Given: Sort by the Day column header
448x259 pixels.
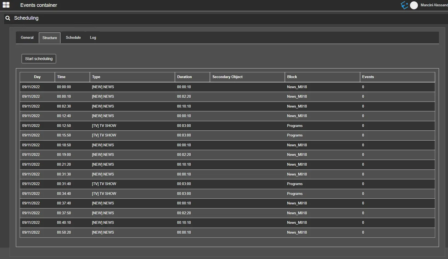Looking at the screenshot, I should click(x=37, y=77).
